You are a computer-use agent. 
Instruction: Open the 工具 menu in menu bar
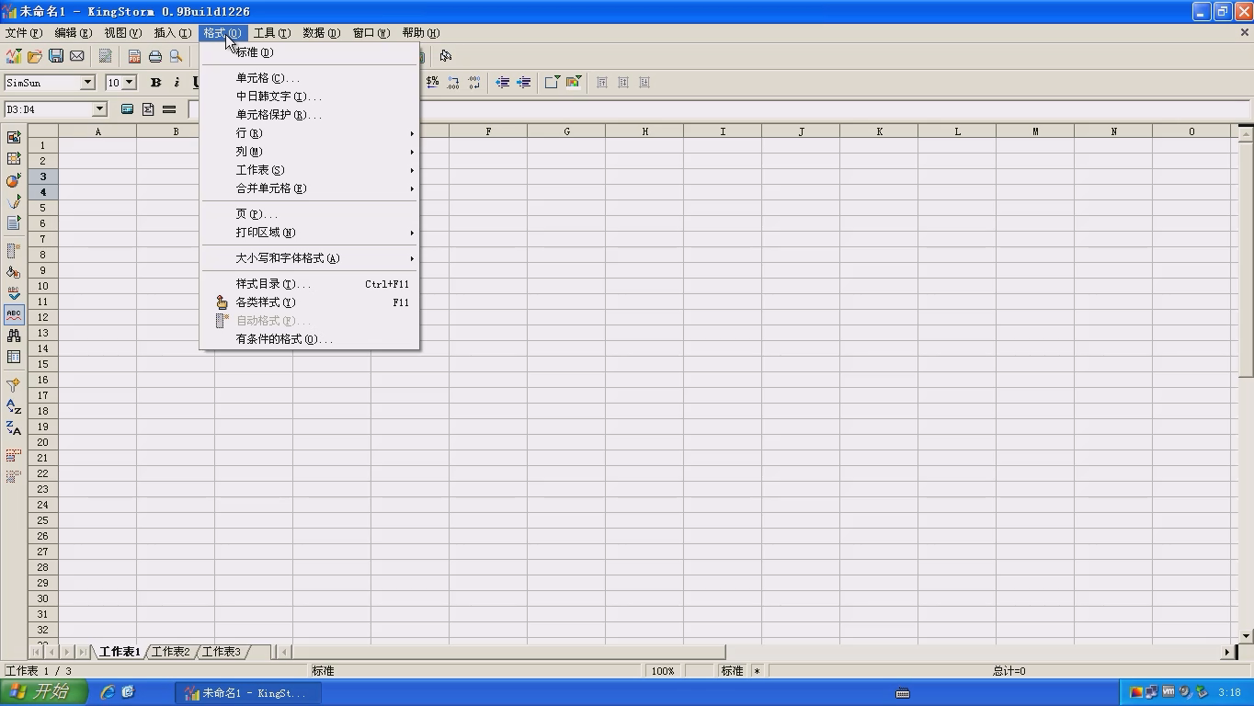[272, 33]
